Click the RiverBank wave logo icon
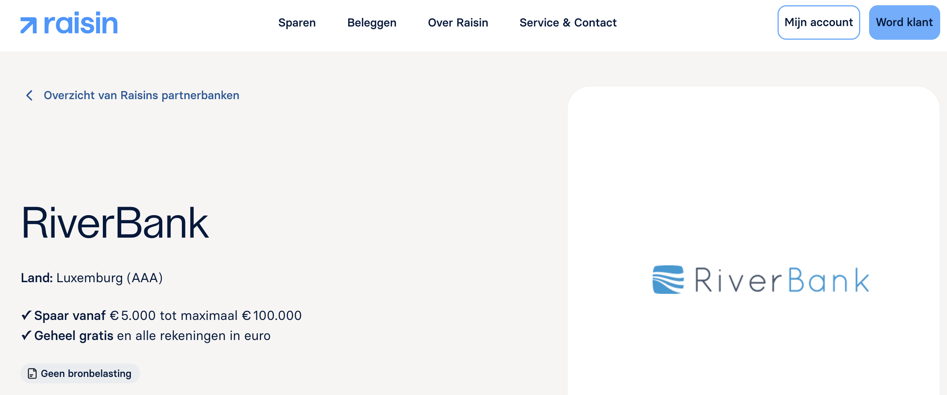This screenshot has width=947, height=395. [x=668, y=280]
